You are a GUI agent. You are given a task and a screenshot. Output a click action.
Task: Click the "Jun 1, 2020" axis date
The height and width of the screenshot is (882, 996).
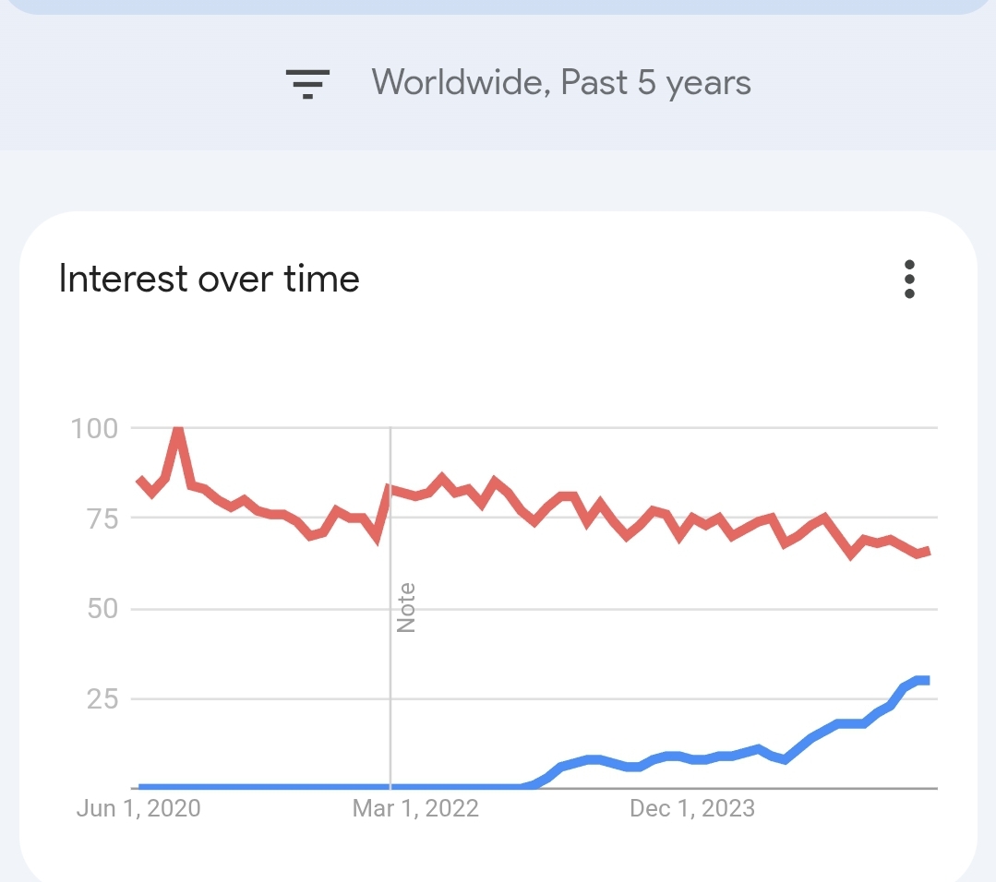[138, 809]
